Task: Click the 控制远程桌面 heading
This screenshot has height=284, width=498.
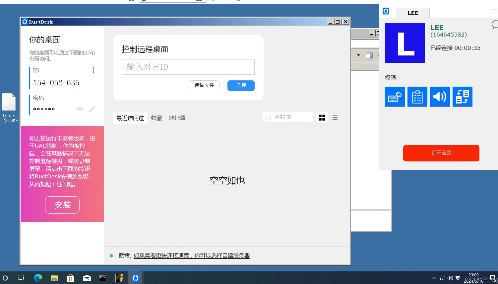Action: pyautogui.click(x=145, y=49)
